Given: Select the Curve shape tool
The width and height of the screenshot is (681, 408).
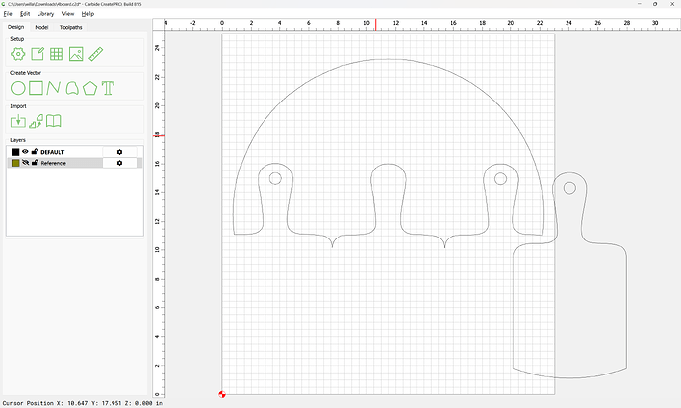Looking at the screenshot, I should [72, 88].
